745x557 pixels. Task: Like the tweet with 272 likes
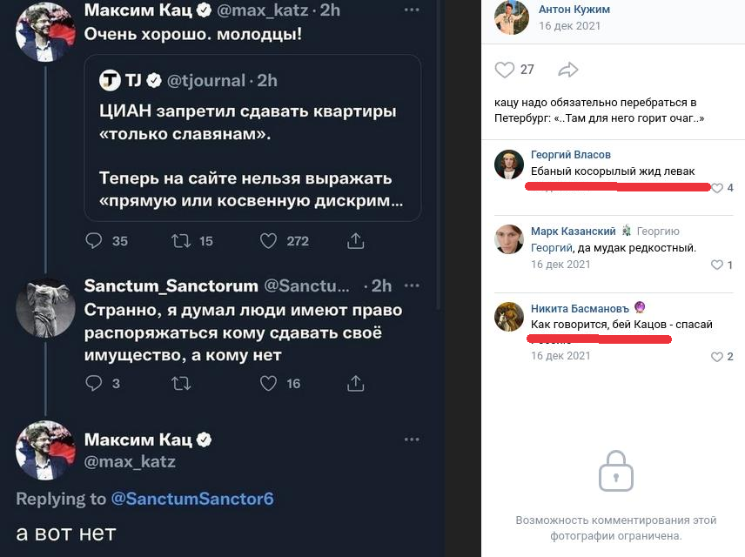pos(269,240)
